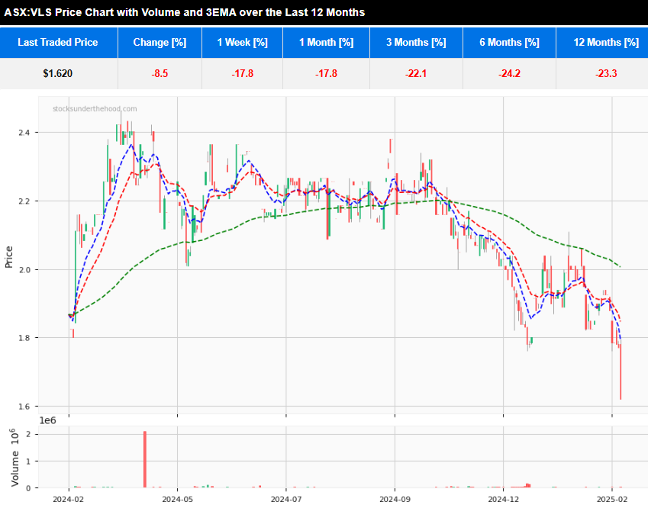This screenshot has height=508, width=648.
Task: Click the 2024-05 date axis label
Action: point(177,500)
